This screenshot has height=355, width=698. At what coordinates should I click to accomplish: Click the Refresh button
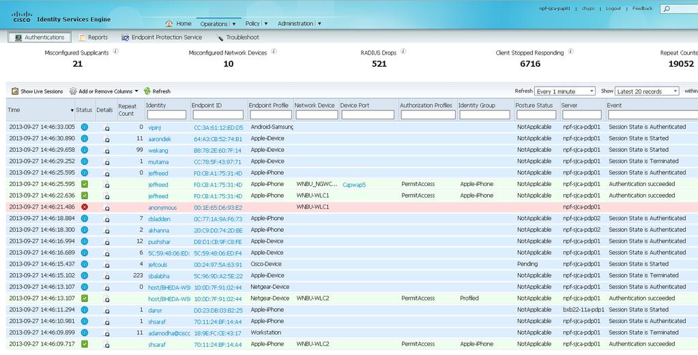[157, 91]
